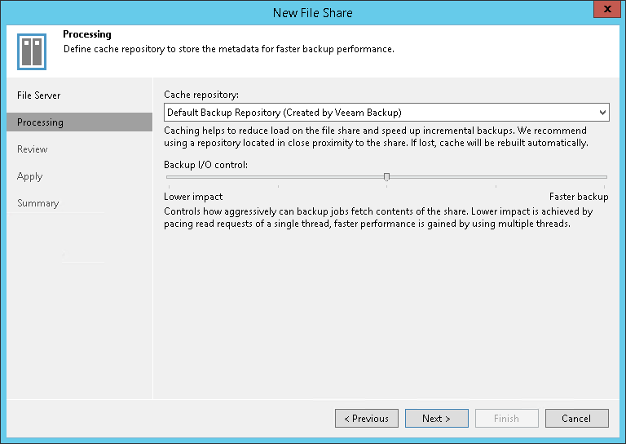The height and width of the screenshot is (444, 626).
Task: Open the Apply step
Action: pos(29,176)
